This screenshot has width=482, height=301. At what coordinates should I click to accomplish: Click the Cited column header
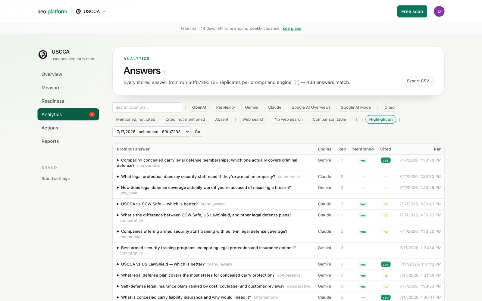(x=385, y=149)
